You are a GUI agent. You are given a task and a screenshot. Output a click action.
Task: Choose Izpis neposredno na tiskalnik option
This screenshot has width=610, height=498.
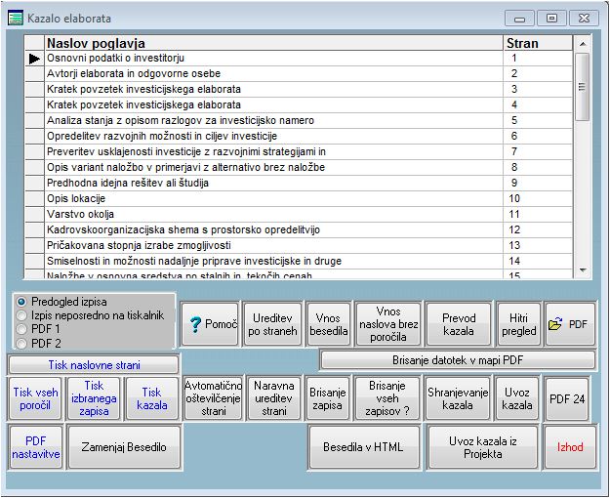[22, 315]
